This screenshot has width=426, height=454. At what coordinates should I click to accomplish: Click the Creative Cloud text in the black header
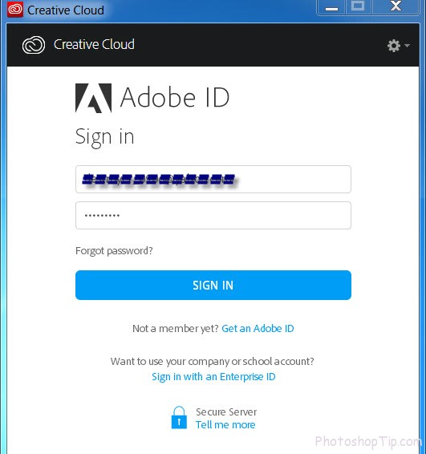pos(94,44)
